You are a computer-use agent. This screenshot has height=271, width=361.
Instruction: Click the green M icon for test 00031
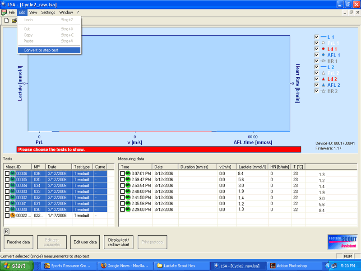point(13,203)
